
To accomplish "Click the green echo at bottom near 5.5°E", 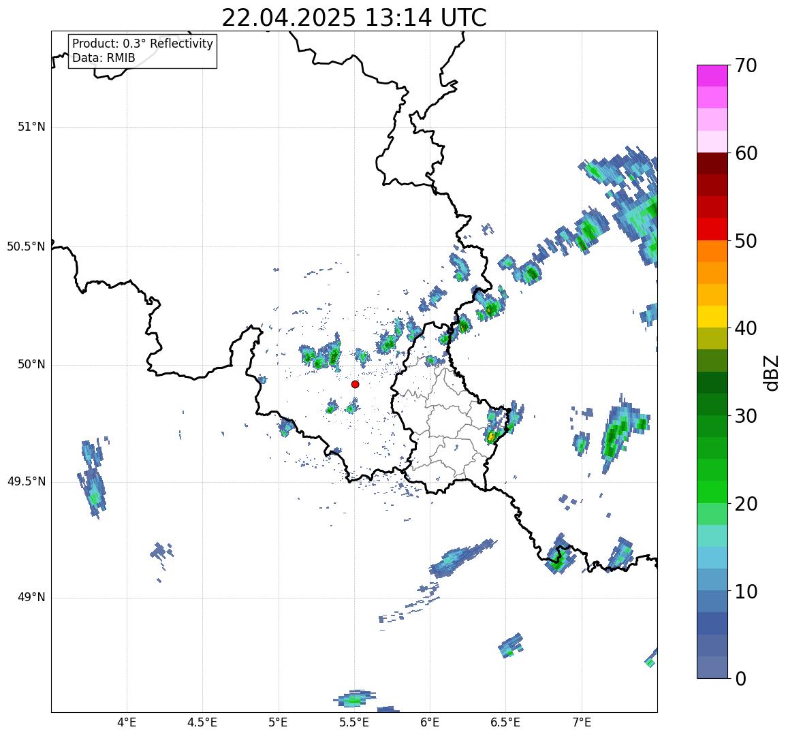I will tap(355, 699).
